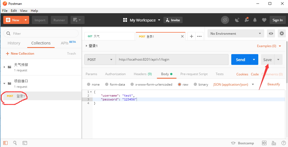Switch to the Params tab
Image resolution: width=288 pixels, height=147 pixels.
pyautogui.click(x=92, y=74)
